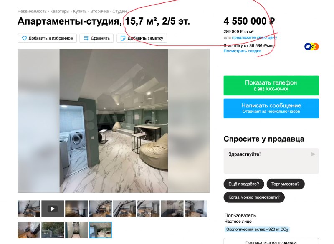Screen dimensions: 334x244
Task: Click the Показать телефон button
Action: [x=271, y=85]
